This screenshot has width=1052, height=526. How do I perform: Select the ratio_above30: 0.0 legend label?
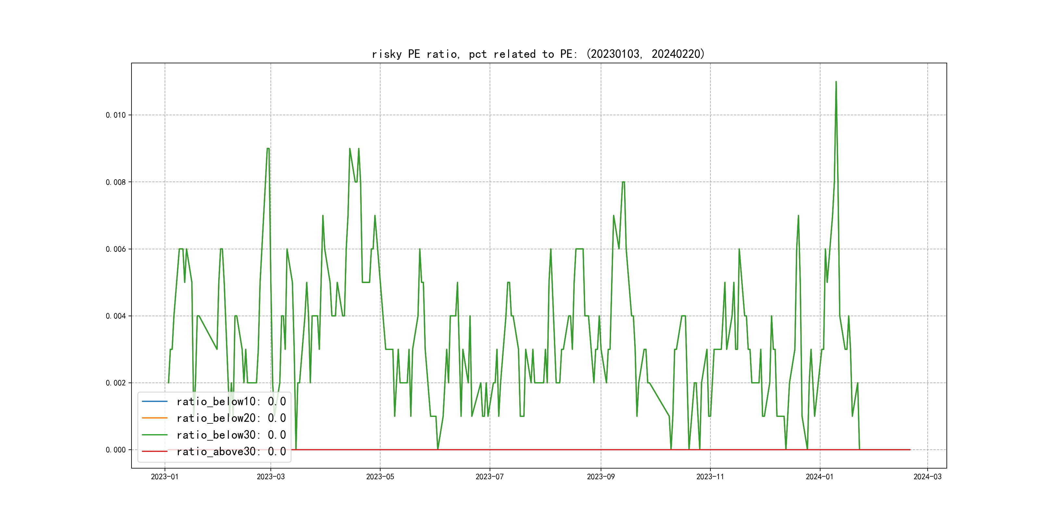(x=231, y=451)
